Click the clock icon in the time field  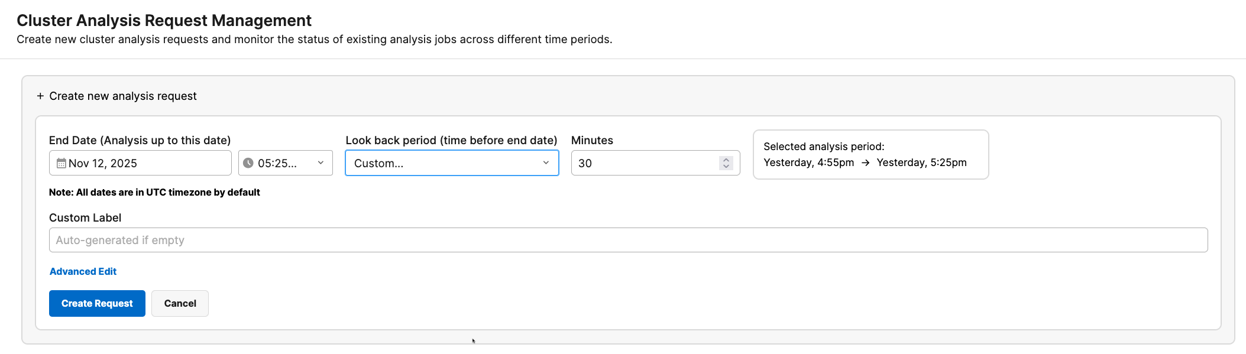point(248,163)
